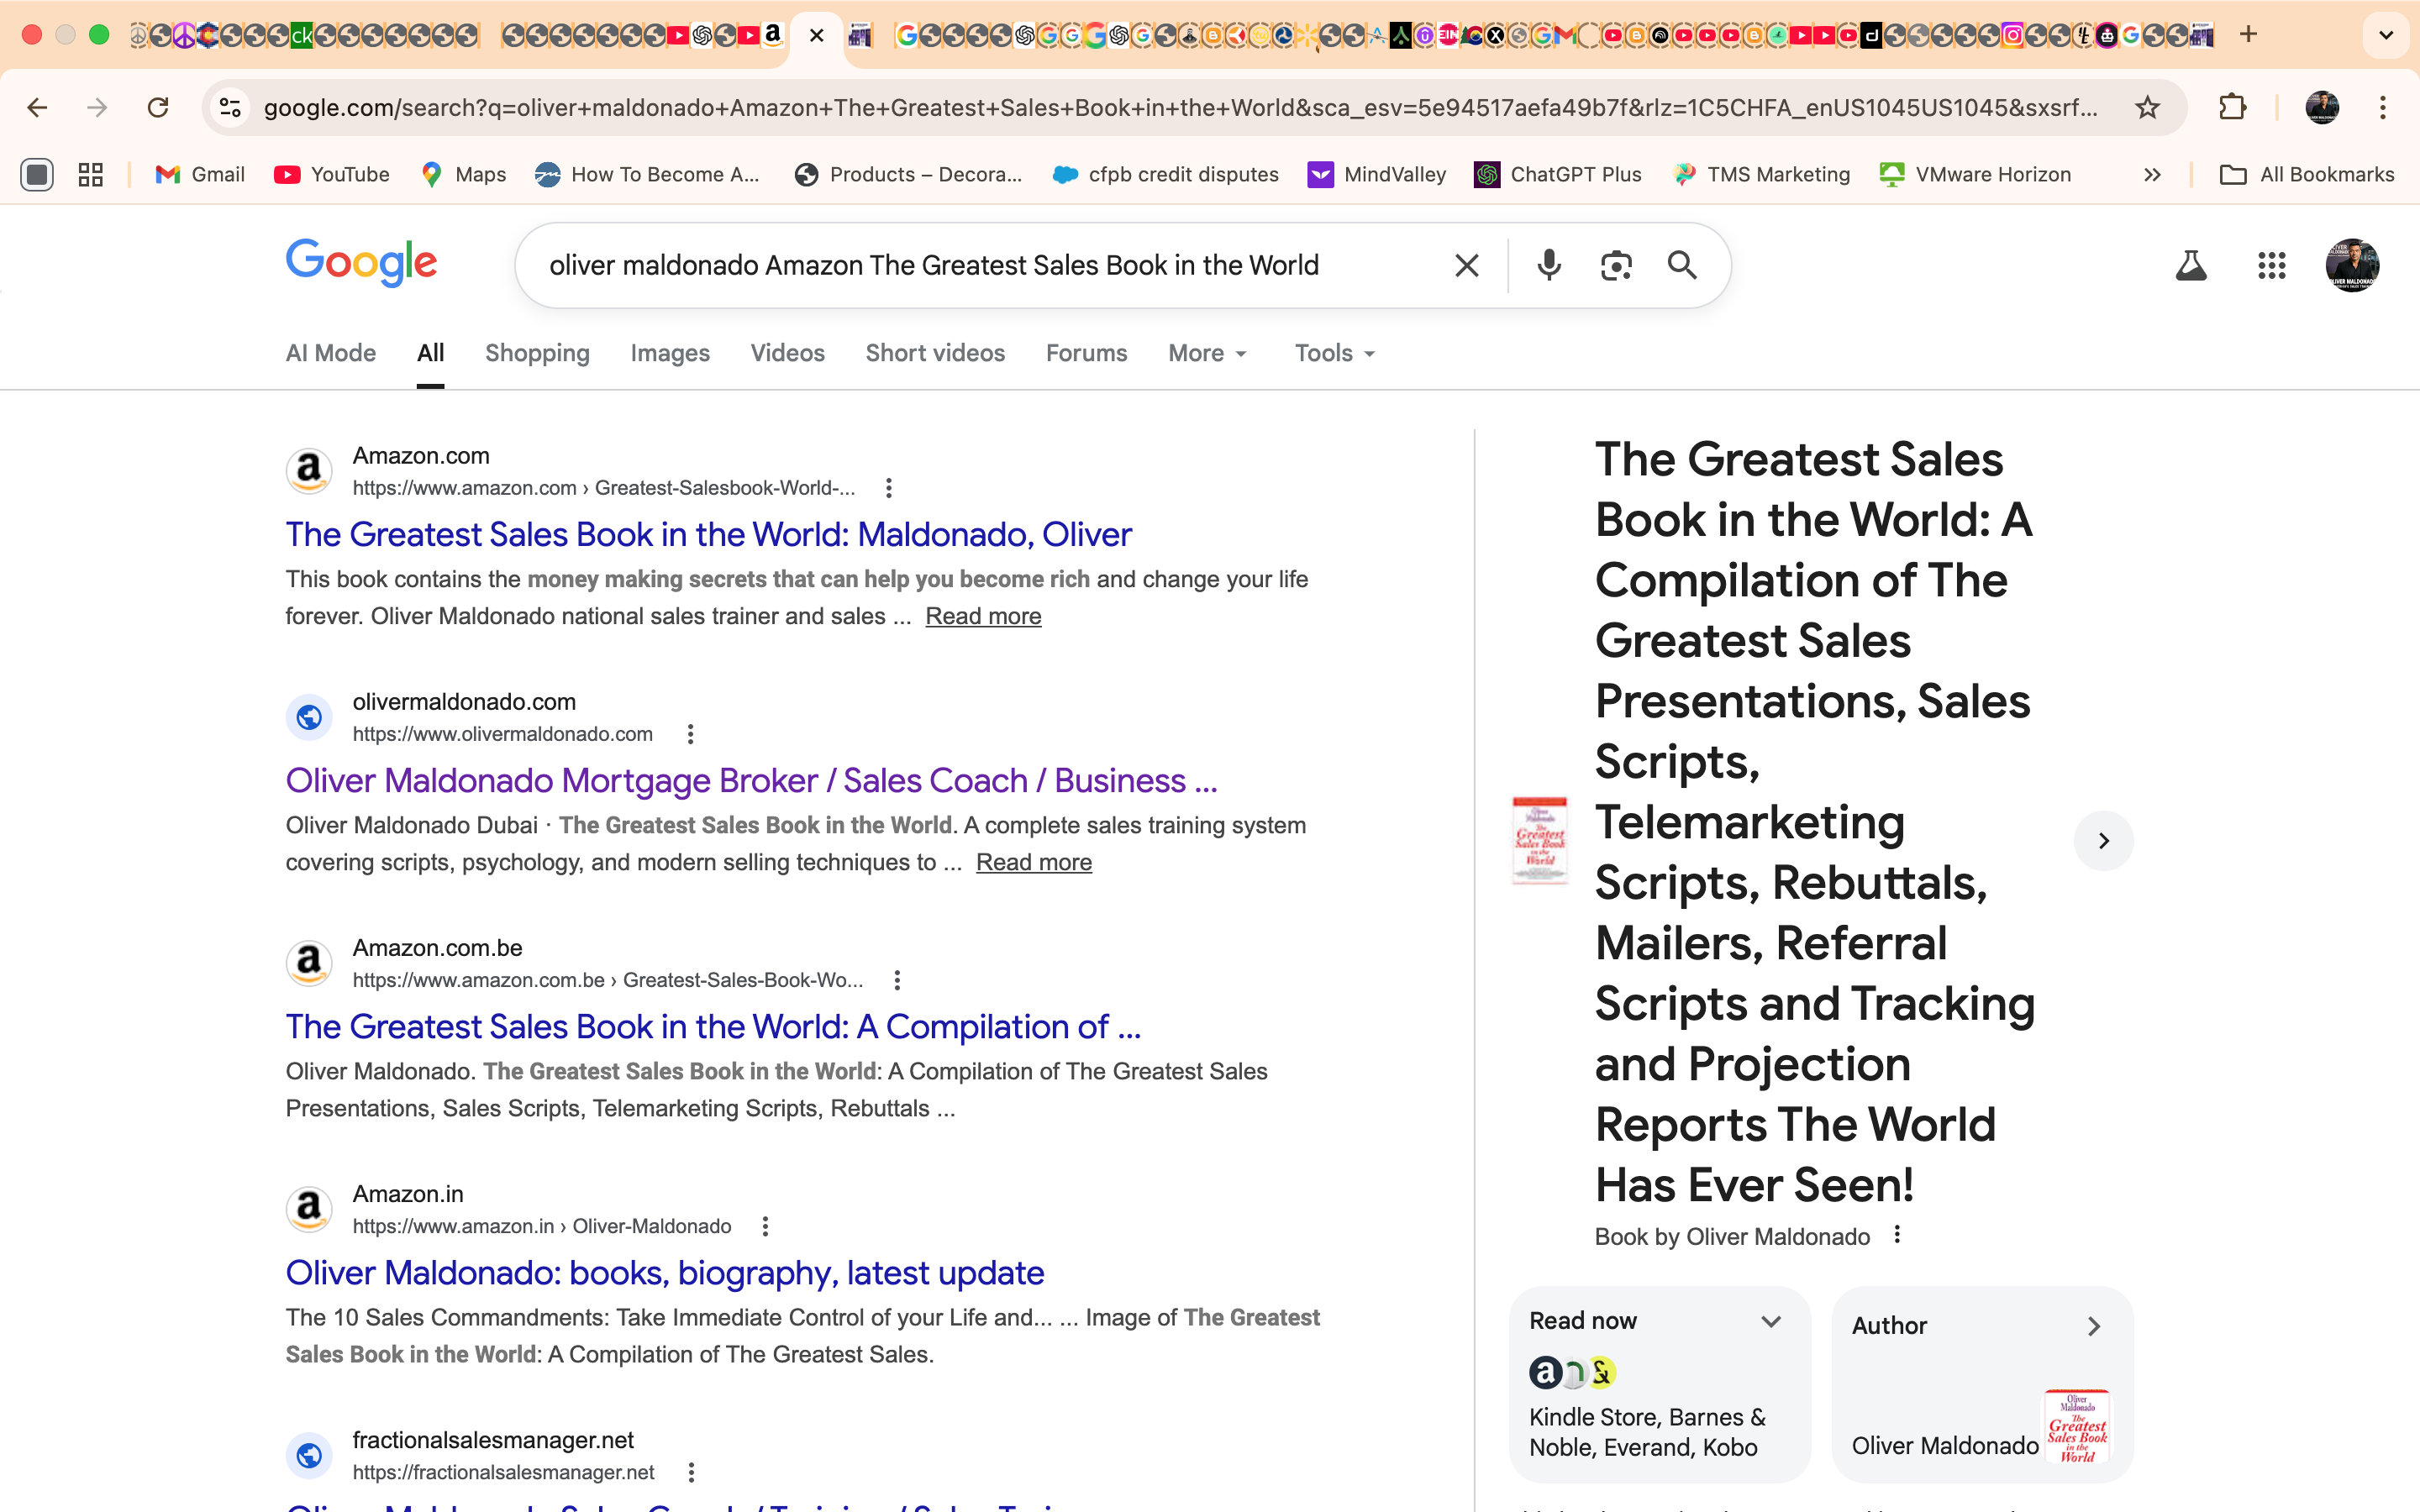Click the book thumbnail in Author card
Screen dimensions: 2420x1512
[x=2077, y=1427]
